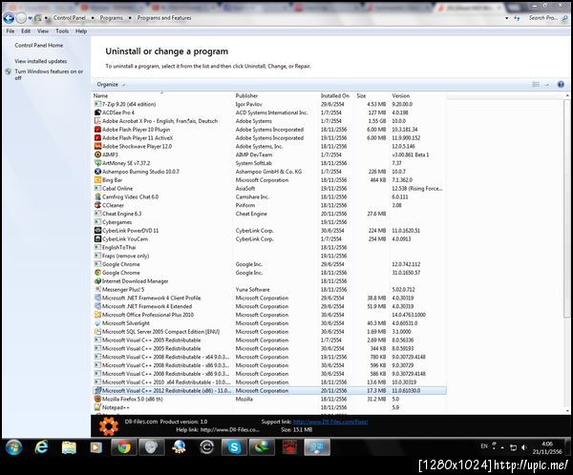Go to Control Panel Home
This screenshot has width=573, height=475.
39,45
